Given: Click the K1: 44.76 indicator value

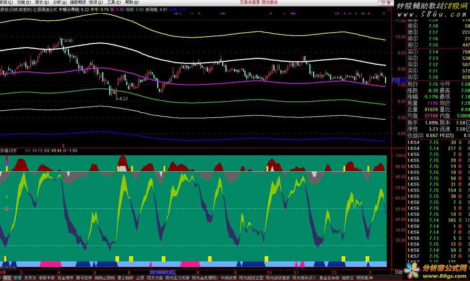Looking at the screenshot, I should 34,151.
